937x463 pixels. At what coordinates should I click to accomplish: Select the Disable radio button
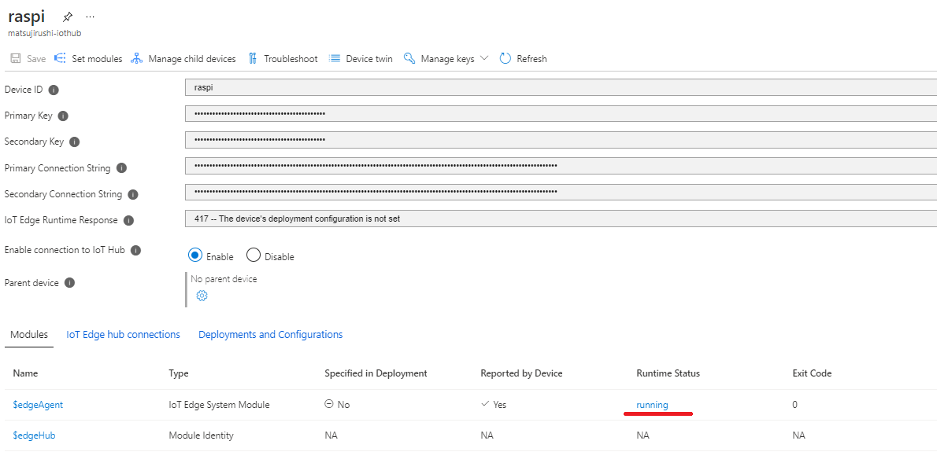pyautogui.click(x=254, y=255)
